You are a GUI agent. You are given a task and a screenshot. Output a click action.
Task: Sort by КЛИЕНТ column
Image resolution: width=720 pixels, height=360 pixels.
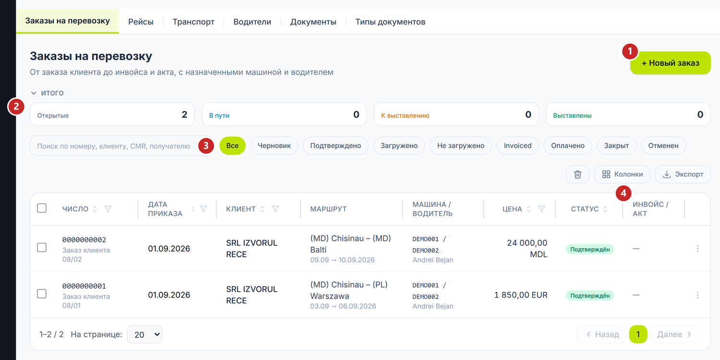point(263,209)
